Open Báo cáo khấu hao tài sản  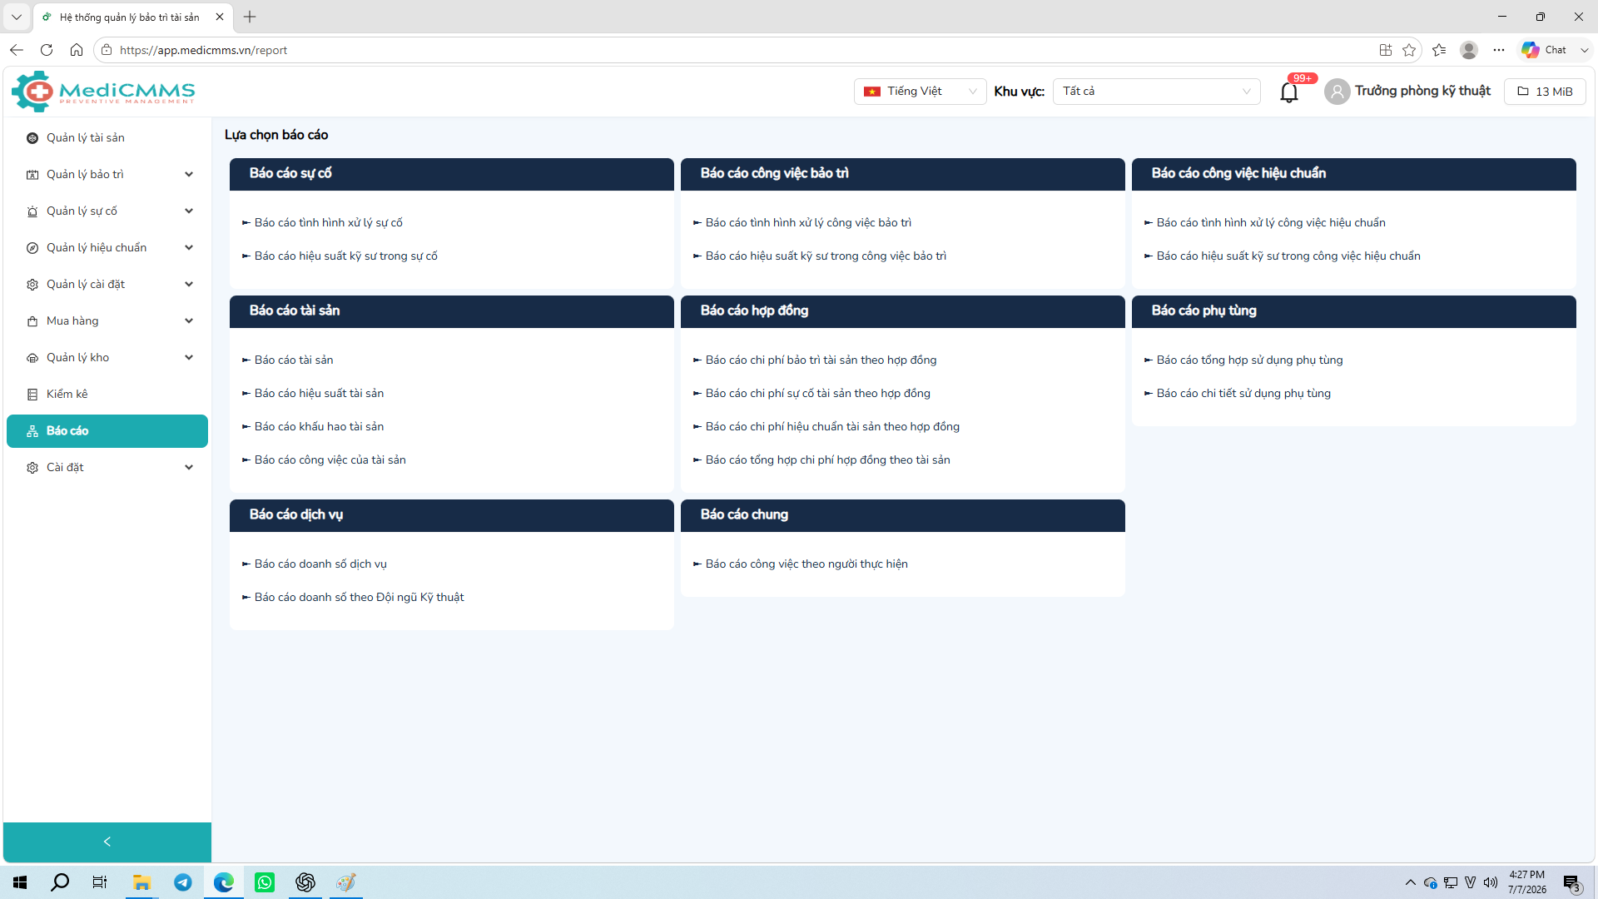click(x=319, y=427)
